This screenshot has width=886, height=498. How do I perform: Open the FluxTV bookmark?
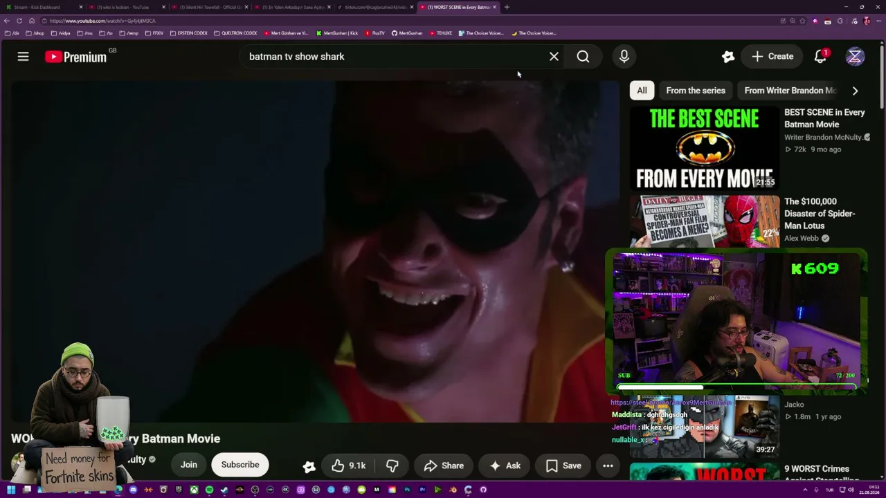coord(374,33)
